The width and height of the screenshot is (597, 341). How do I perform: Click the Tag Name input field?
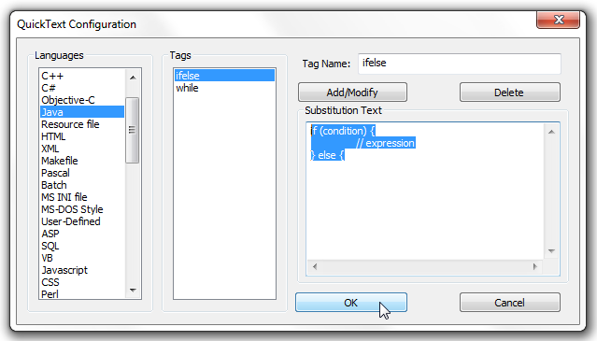[459, 64]
